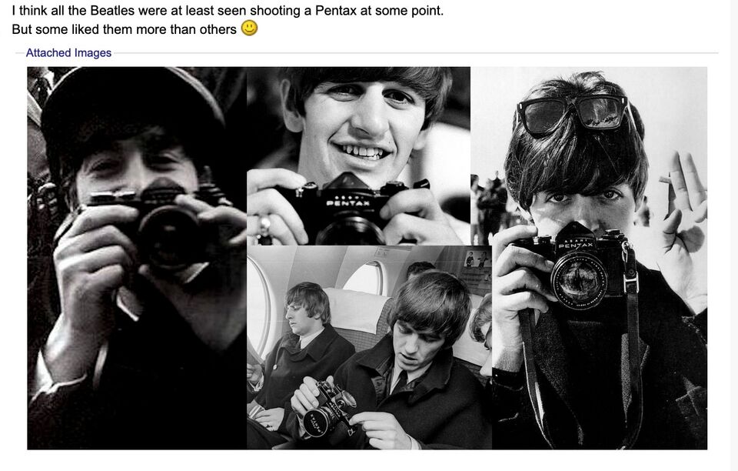The width and height of the screenshot is (738, 471).
Task: Click the yellow smiley emoticon
Action: (250, 28)
